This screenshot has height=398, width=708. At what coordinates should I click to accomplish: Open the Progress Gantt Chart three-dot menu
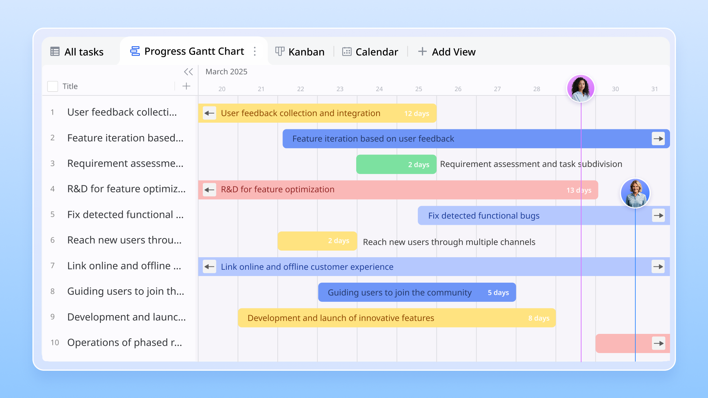255,51
